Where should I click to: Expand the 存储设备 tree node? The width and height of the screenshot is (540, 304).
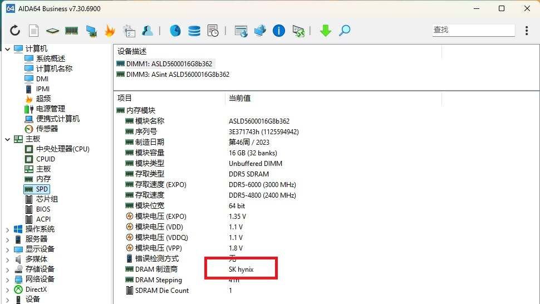point(8,269)
